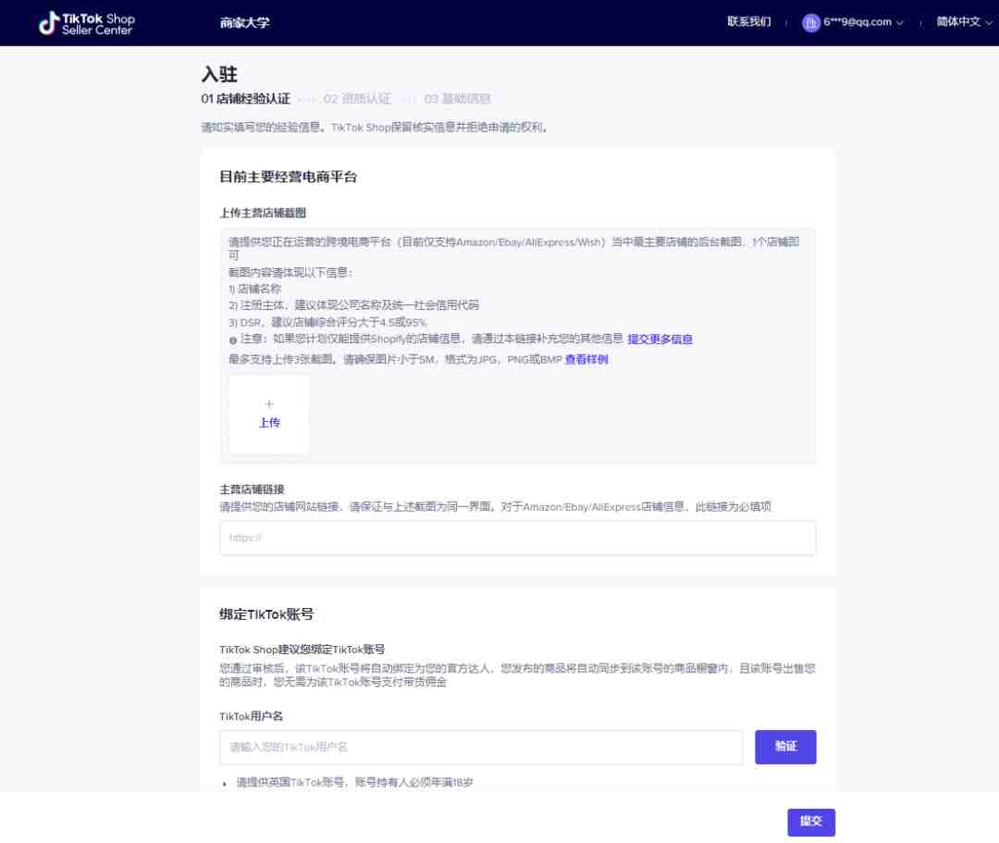Click the 绑定TikTok账号 section title
The height and width of the screenshot is (843, 999).
coord(266,614)
